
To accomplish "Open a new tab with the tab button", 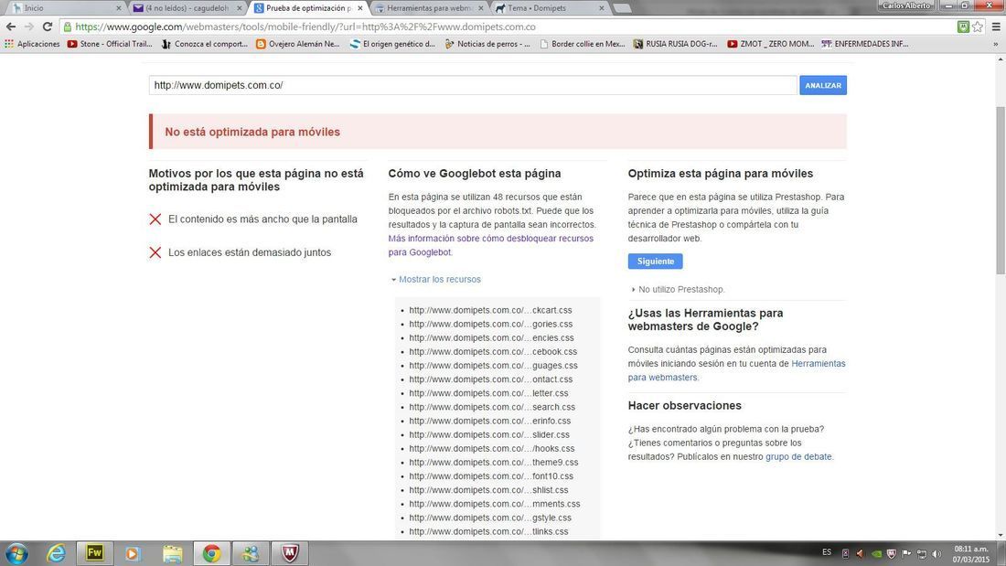I will point(622,8).
